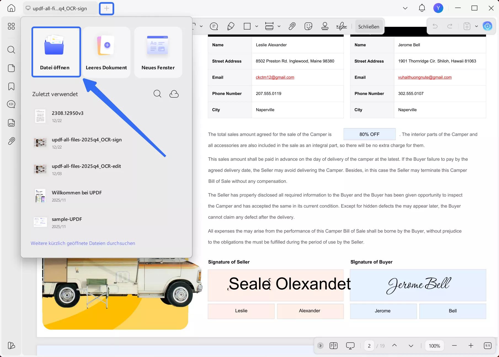Screen dimensions: 499x357
Task: Save the document with the save icon
Action: pyautogui.click(x=467, y=26)
